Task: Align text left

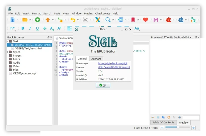Action: coord(69,28)
